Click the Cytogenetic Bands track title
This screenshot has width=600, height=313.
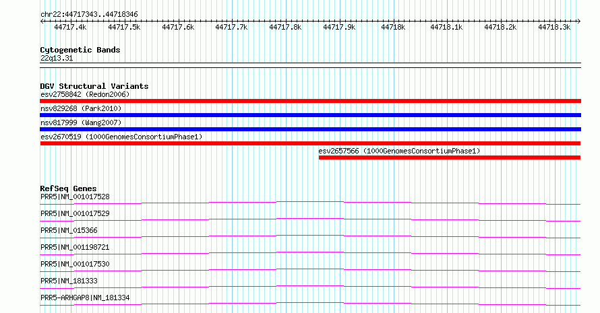[x=80, y=50]
